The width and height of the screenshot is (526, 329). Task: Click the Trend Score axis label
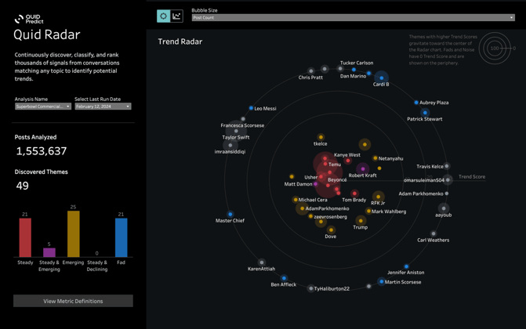(472, 177)
